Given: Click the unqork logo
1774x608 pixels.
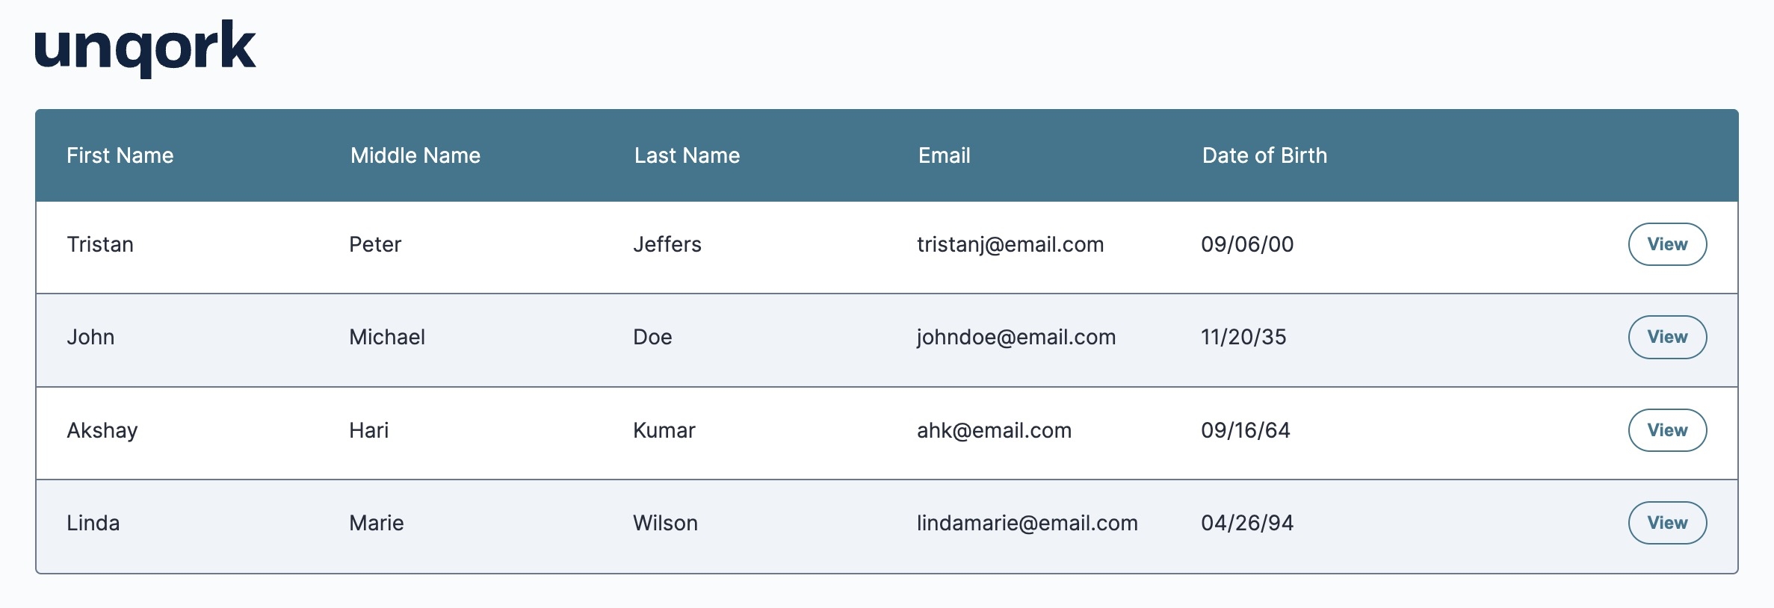Looking at the screenshot, I should coord(145,49).
